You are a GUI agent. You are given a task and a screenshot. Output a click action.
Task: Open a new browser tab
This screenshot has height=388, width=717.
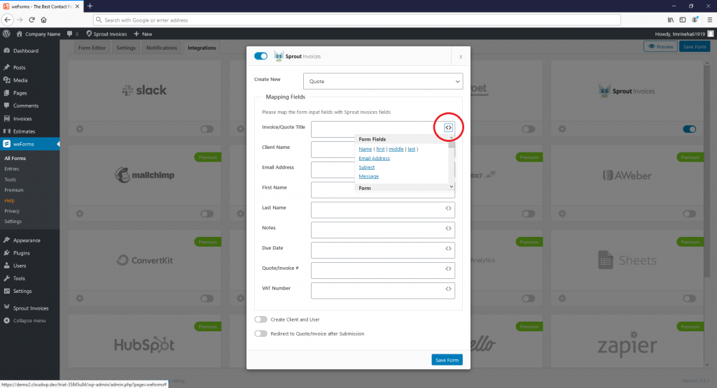pos(90,6)
